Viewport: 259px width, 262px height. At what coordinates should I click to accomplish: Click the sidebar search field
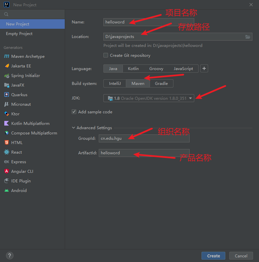(32, 14)
